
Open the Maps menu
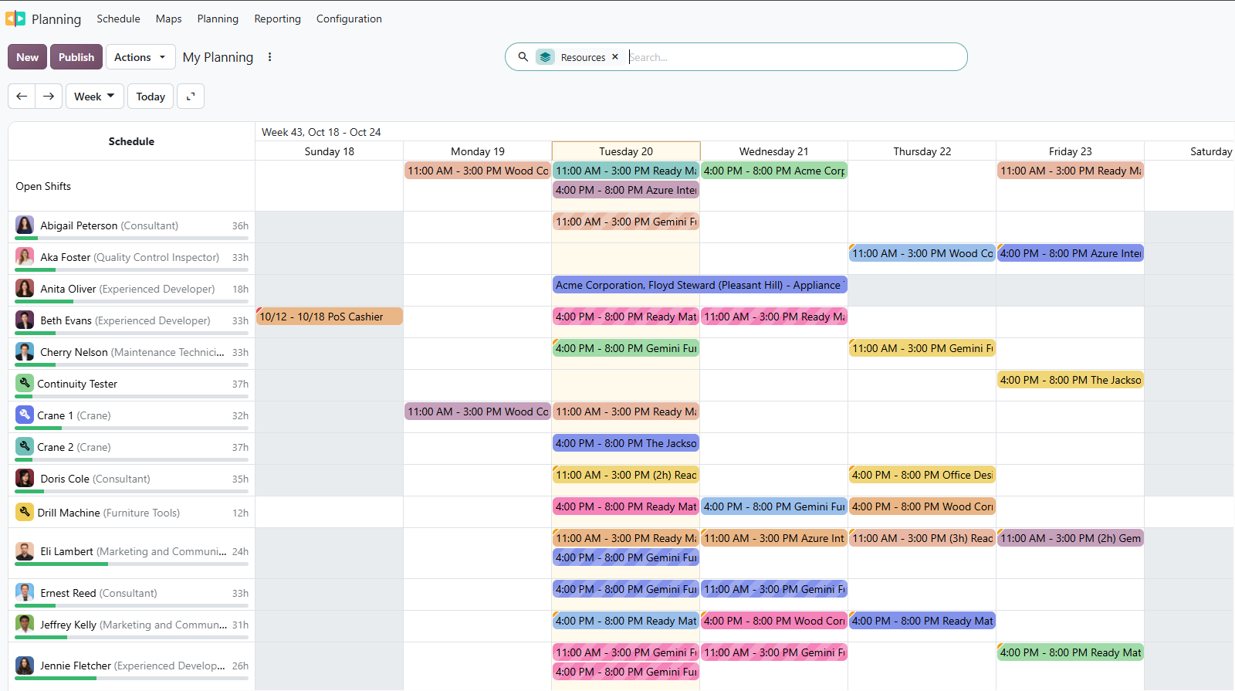click(168, 19)
